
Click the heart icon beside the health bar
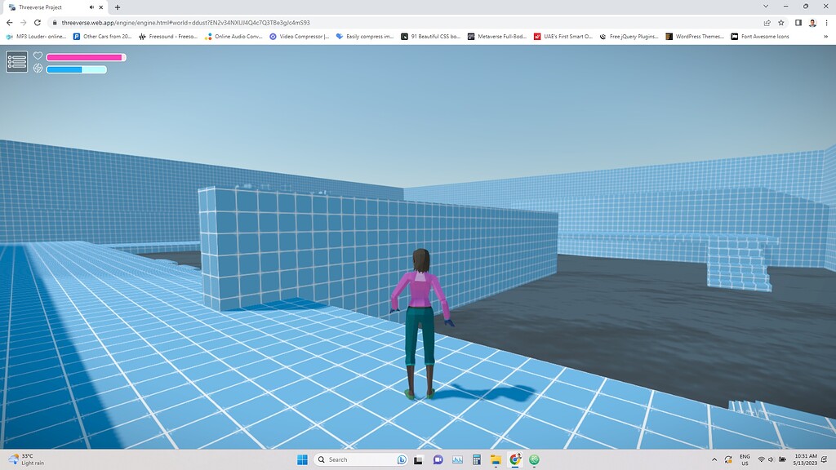point(38,55)
